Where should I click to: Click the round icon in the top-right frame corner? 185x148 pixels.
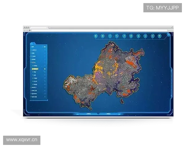coord(169,35)
